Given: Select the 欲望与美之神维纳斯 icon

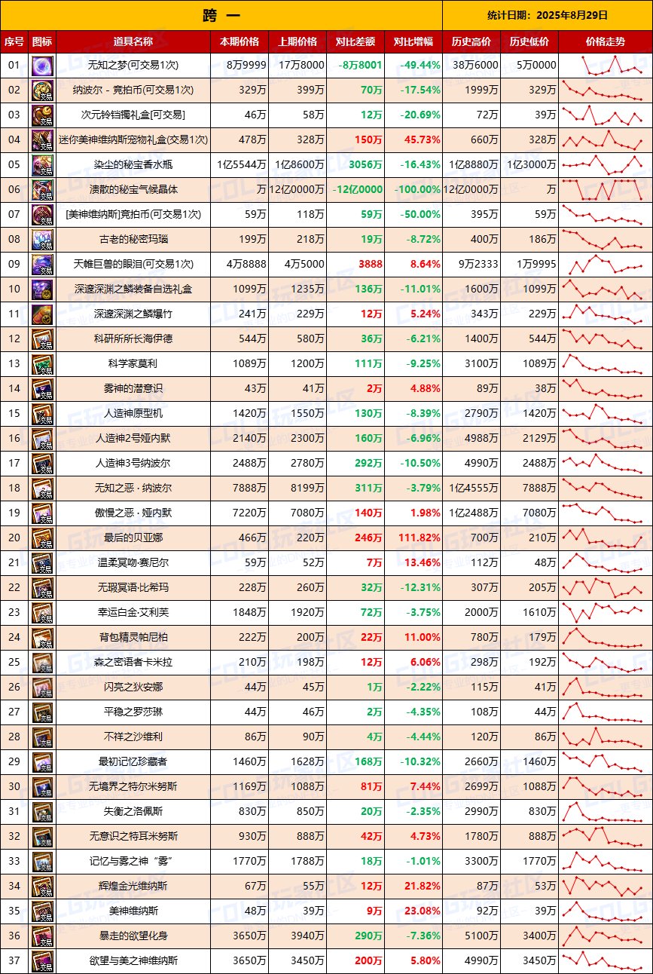Looking at the screenshot, I should (x=41, y=961).
